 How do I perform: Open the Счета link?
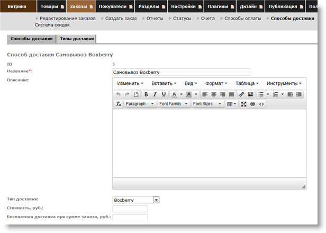click(207, 19)
